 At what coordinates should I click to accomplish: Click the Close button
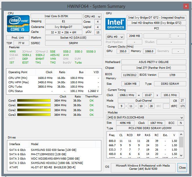click(182, 167)
